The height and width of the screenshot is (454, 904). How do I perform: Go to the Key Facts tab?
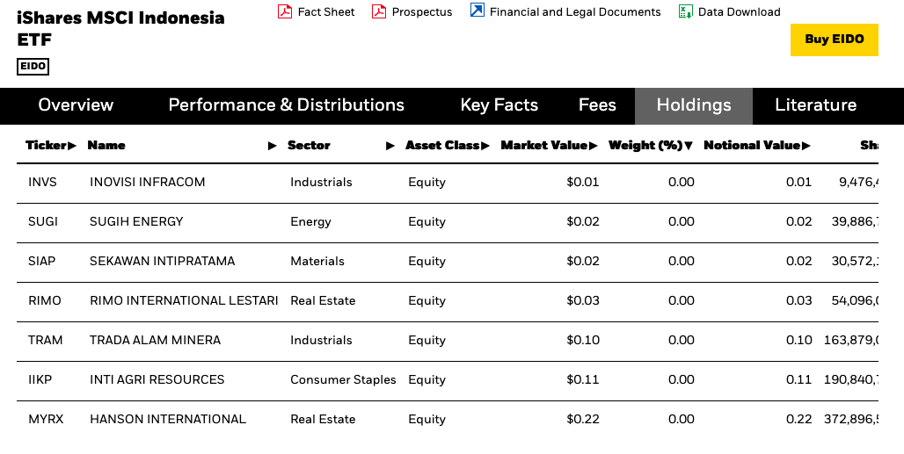[x=499, y=105]
